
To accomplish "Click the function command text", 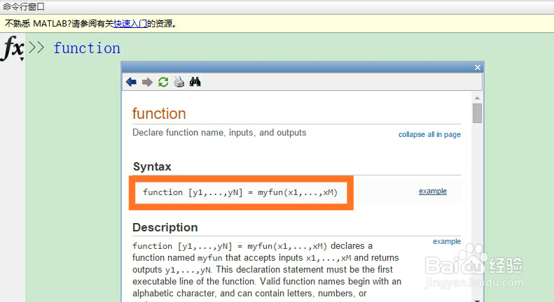I will (x=87, y=48).
